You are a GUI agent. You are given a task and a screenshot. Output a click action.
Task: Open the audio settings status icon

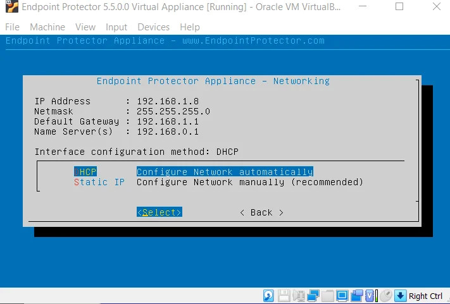299,296
